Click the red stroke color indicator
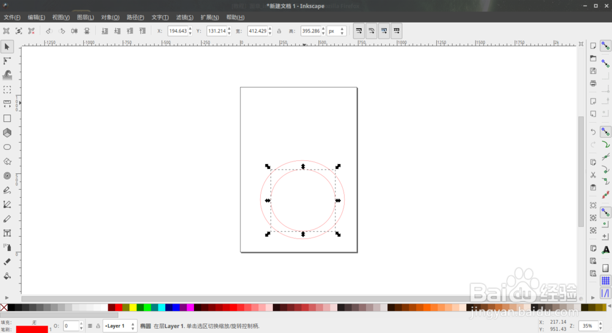This screenshot has width=612, height=333. pos(32,329)
